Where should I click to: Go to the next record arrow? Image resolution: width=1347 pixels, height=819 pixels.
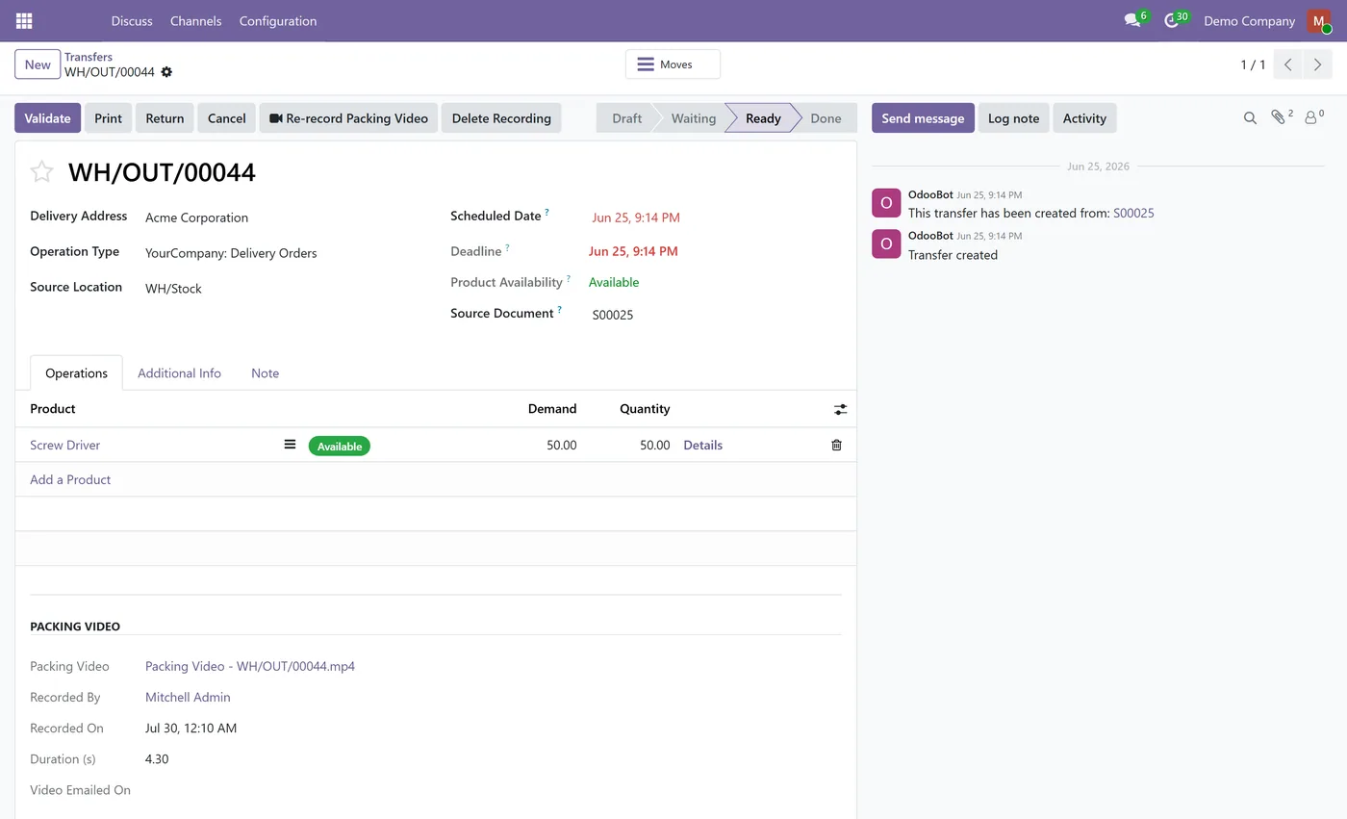tap(1317, 64)
